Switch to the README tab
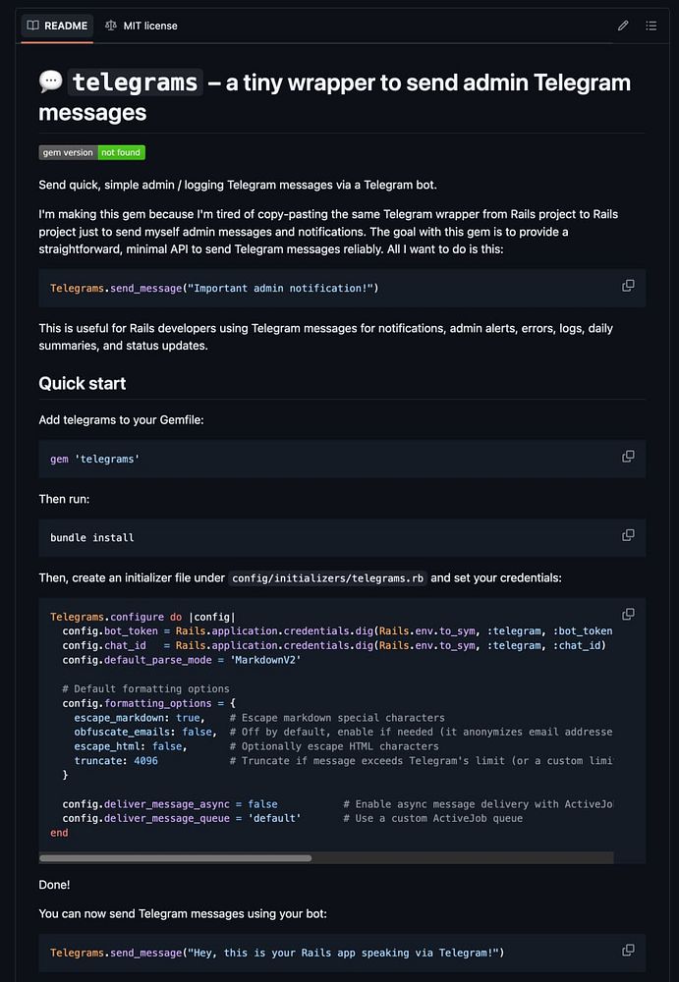The height and width of the screenshot is (982, 679). 58,26
